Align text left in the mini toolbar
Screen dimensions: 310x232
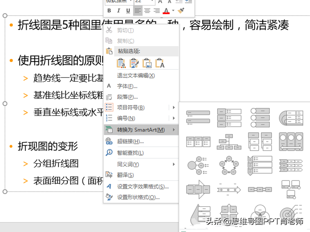(138, 11)
